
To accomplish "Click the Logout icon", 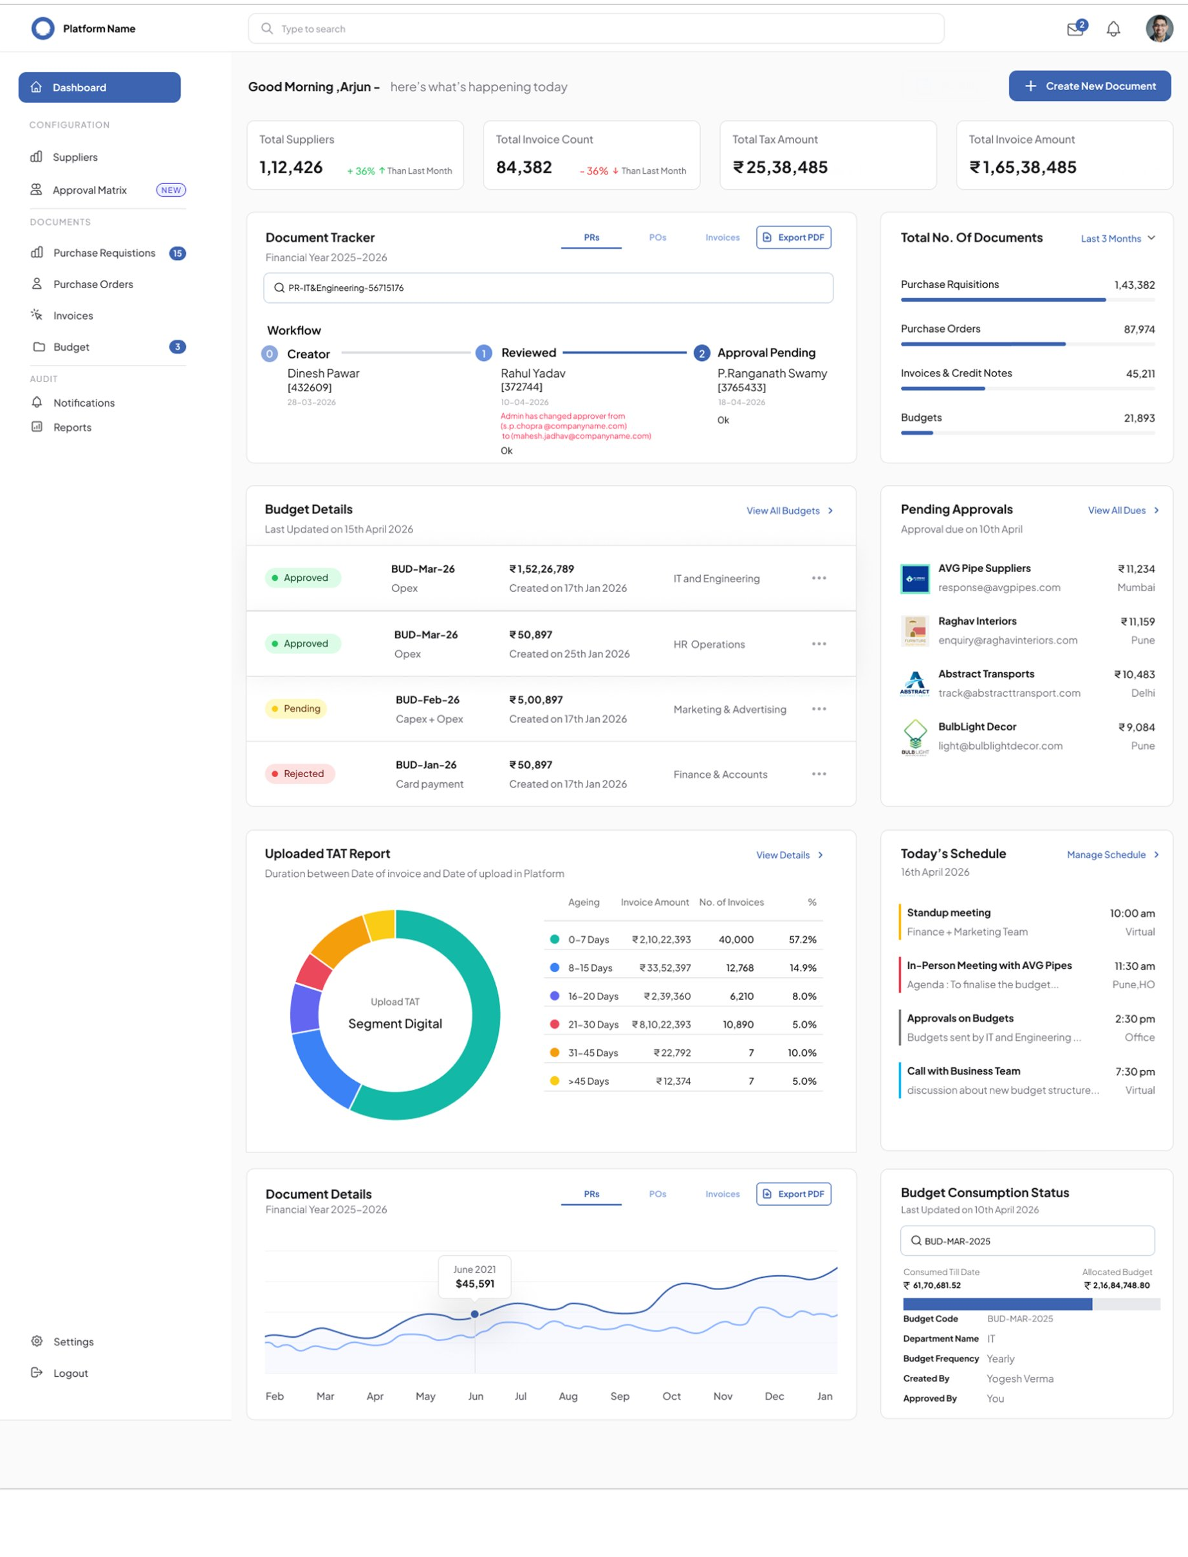I will (x=37, y=1372).
